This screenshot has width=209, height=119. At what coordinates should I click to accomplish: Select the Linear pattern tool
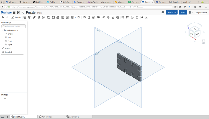(72, 17)
